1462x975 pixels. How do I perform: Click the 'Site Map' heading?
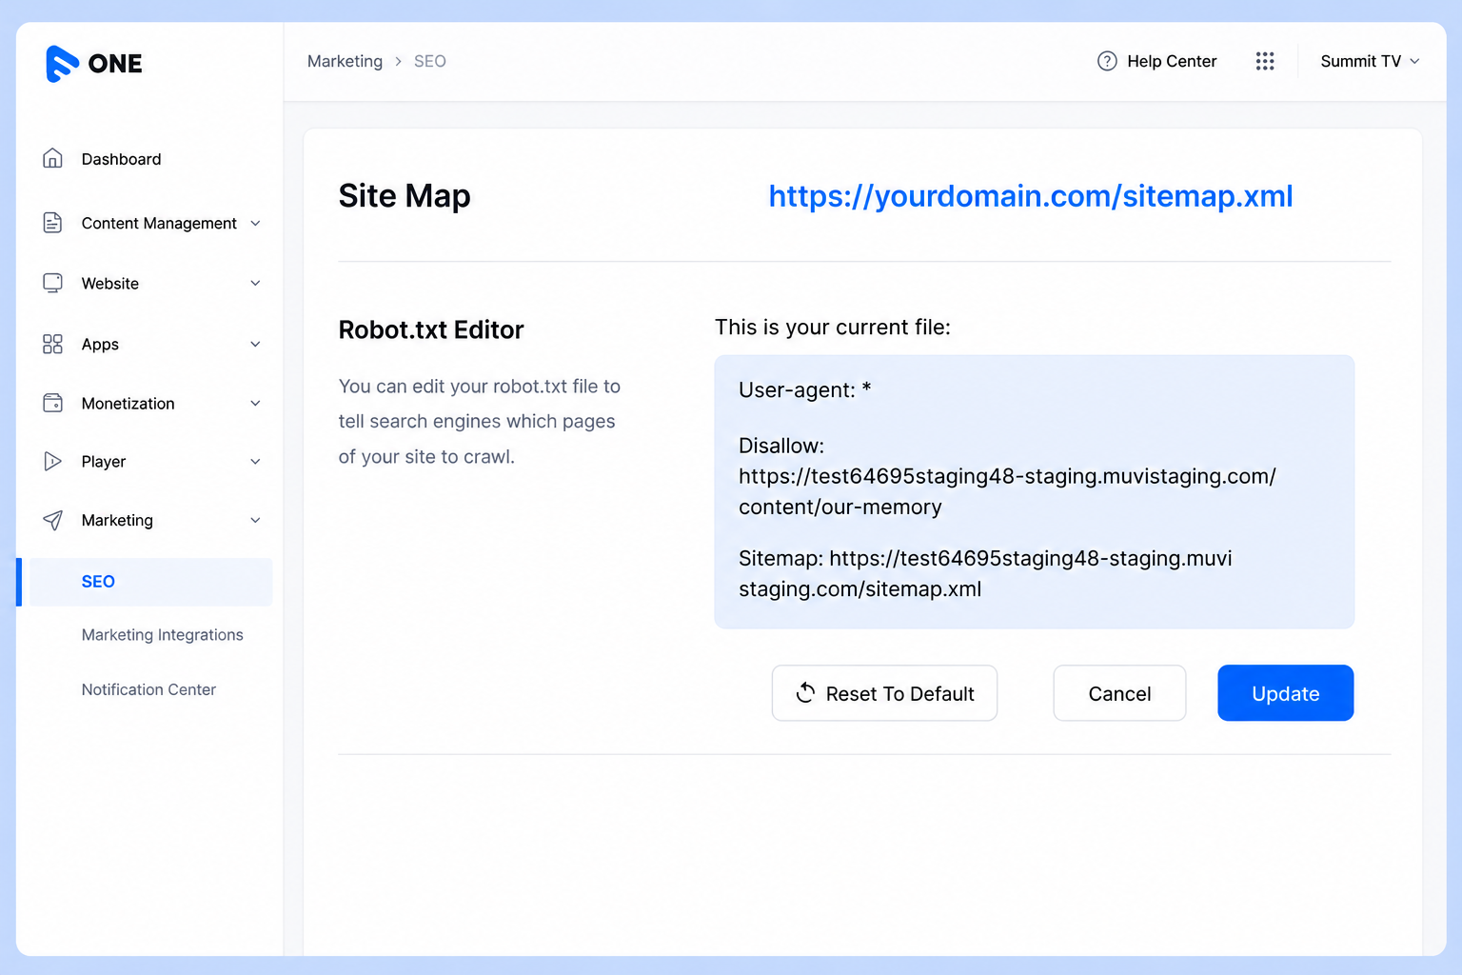tap(405, 196)
